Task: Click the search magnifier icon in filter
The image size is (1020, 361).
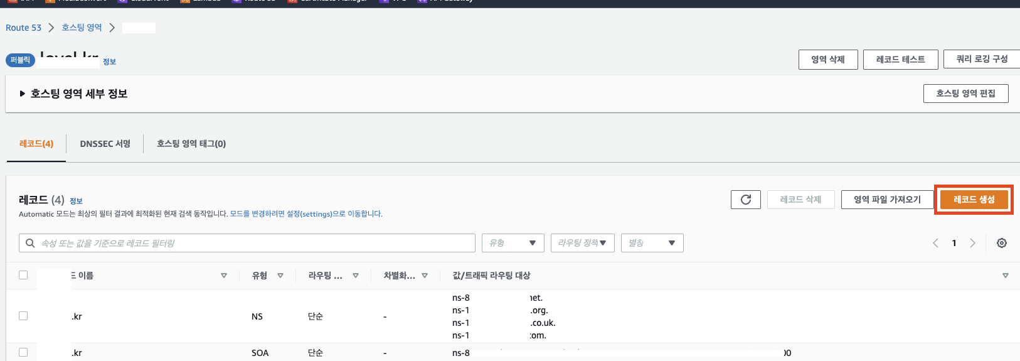Action: [x=30, y=243]
